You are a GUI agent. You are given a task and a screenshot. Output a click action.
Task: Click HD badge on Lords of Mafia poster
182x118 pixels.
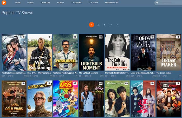(152, 37)
